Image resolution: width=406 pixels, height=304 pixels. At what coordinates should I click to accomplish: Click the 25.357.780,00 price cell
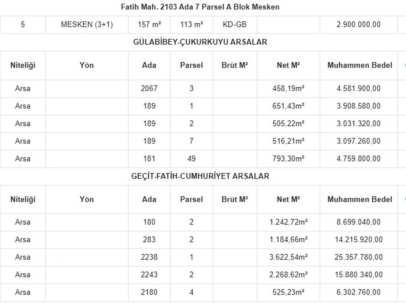click(x=358, y=257)
